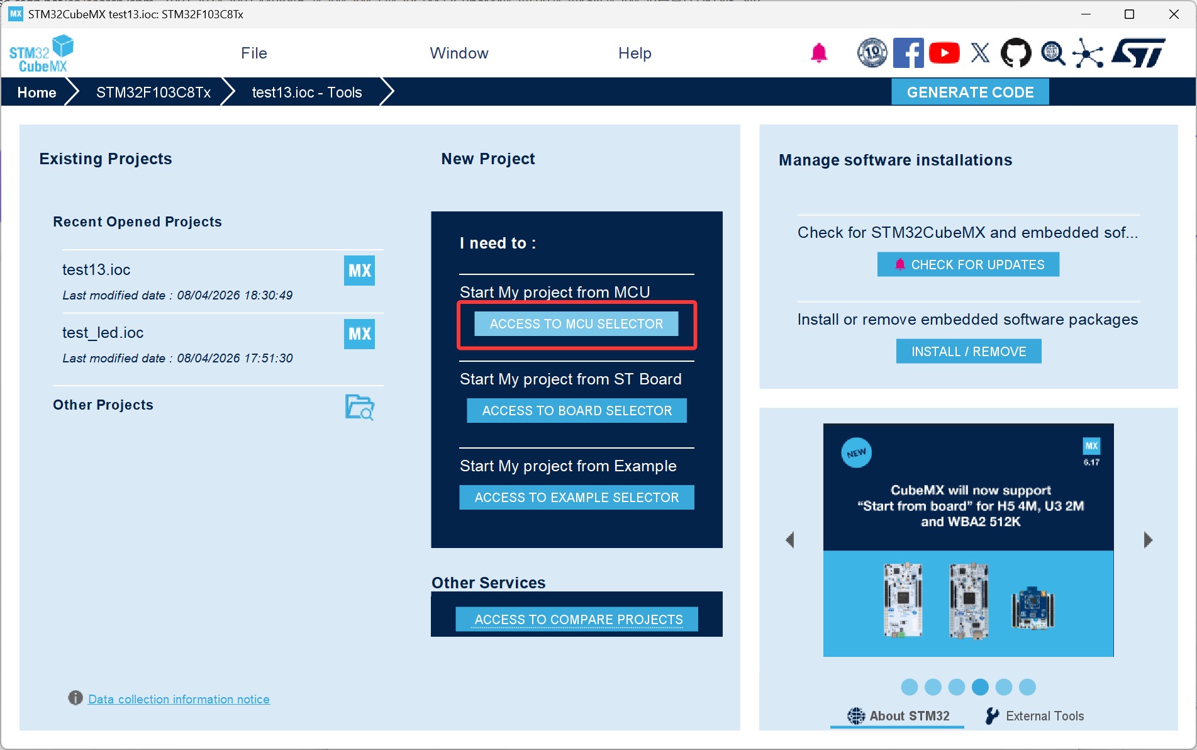Browse Other Projects folder icon

pos(360,407)
